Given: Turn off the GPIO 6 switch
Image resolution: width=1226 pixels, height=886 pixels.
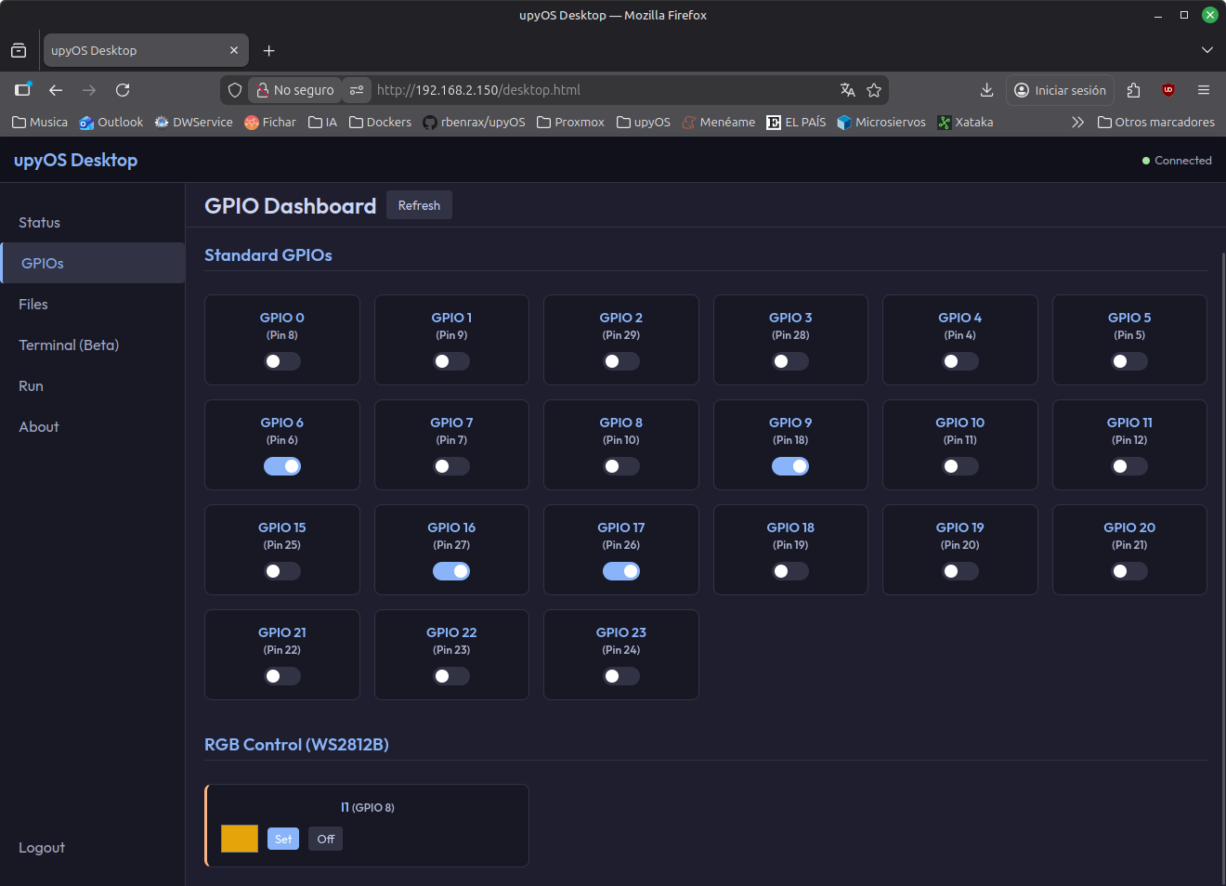Looking at the screenshot, I should tap(282, 466).
